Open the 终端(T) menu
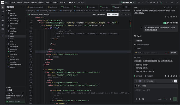 point(55,2)
